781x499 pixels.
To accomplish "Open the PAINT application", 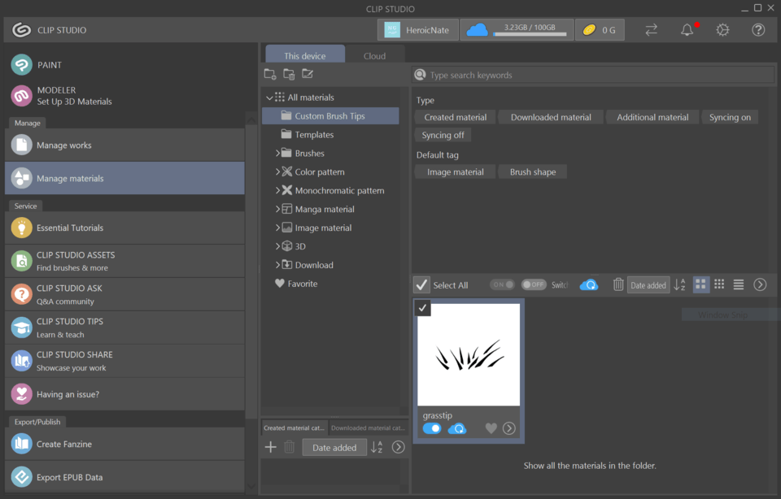I will 37,65.
